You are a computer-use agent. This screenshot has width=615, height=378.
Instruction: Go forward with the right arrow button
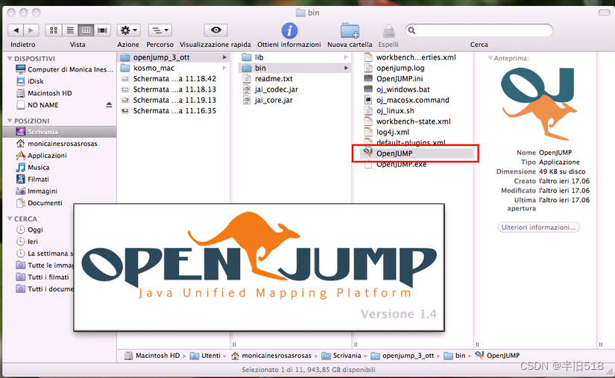(x=31, y=30)
